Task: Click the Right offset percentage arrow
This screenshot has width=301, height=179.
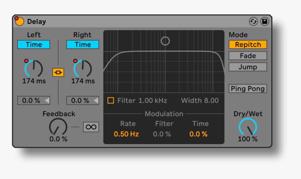Action: (x=96, y=101)
